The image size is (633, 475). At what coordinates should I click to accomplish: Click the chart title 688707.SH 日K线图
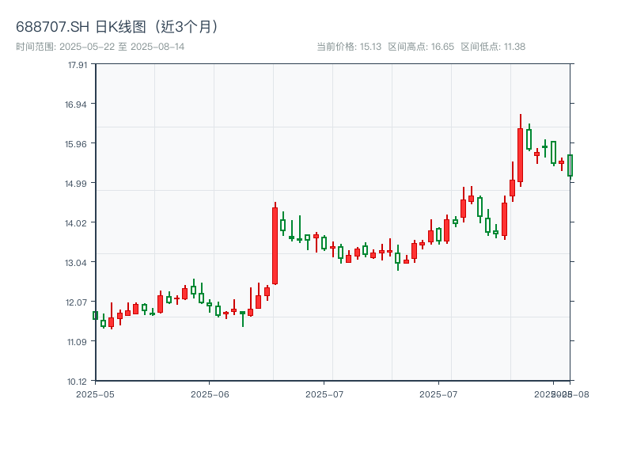click(x=117, y=27)
